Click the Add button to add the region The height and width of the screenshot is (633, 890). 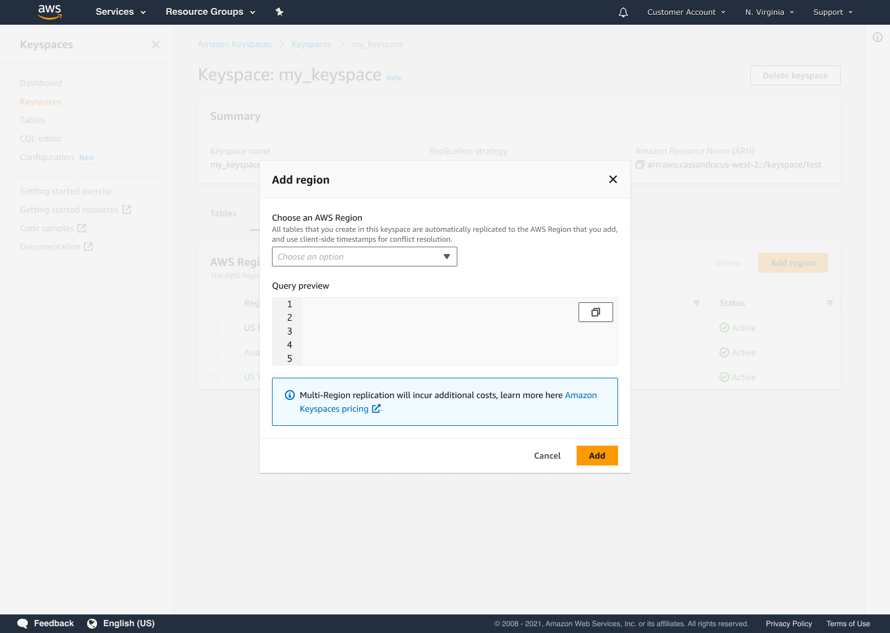(x=596, y=456)
